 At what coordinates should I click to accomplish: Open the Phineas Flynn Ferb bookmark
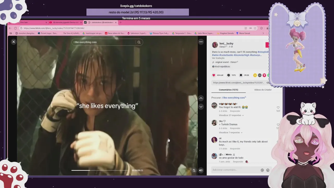159,33
